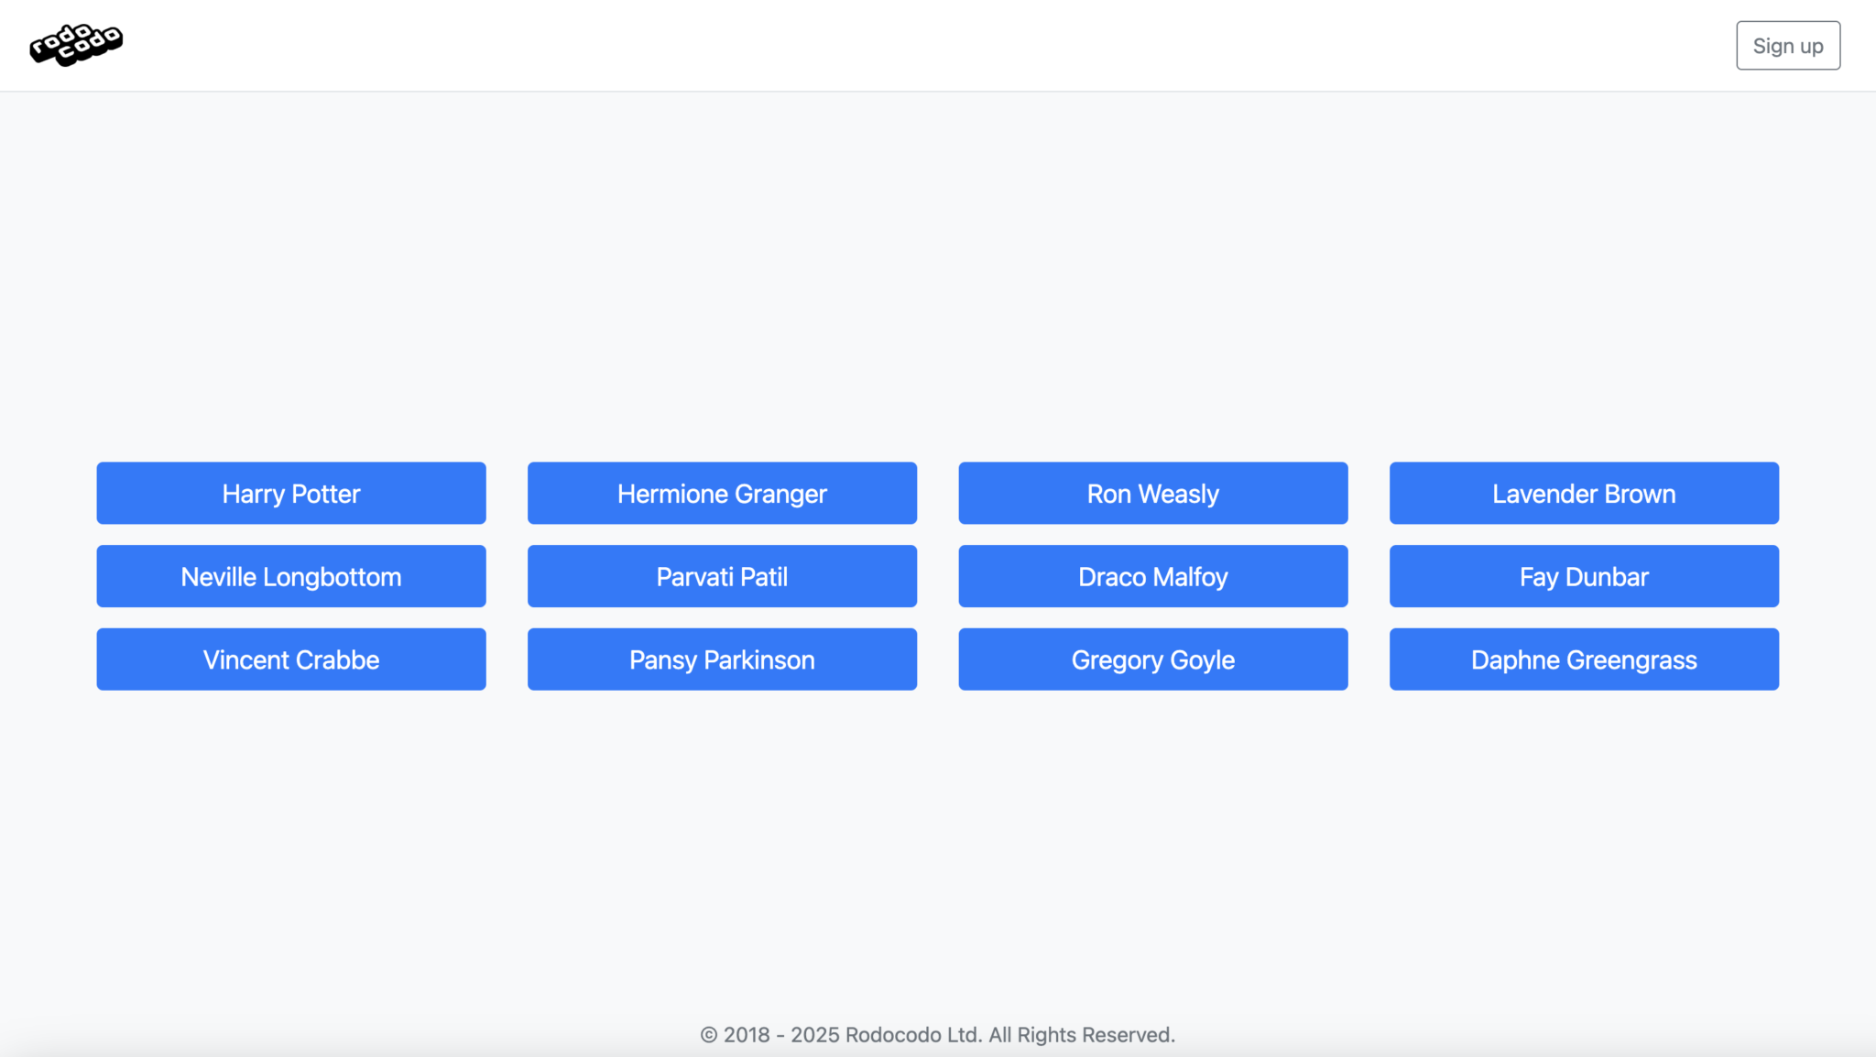Viewport: 1876px width, 1057px height.
Task: Click the copyright footer text
Action: 937,1034
